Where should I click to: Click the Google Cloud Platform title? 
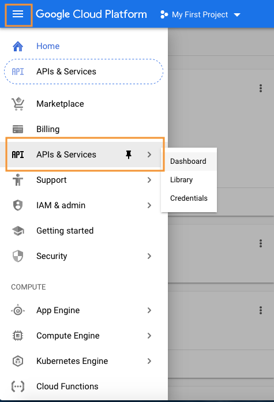91,14
